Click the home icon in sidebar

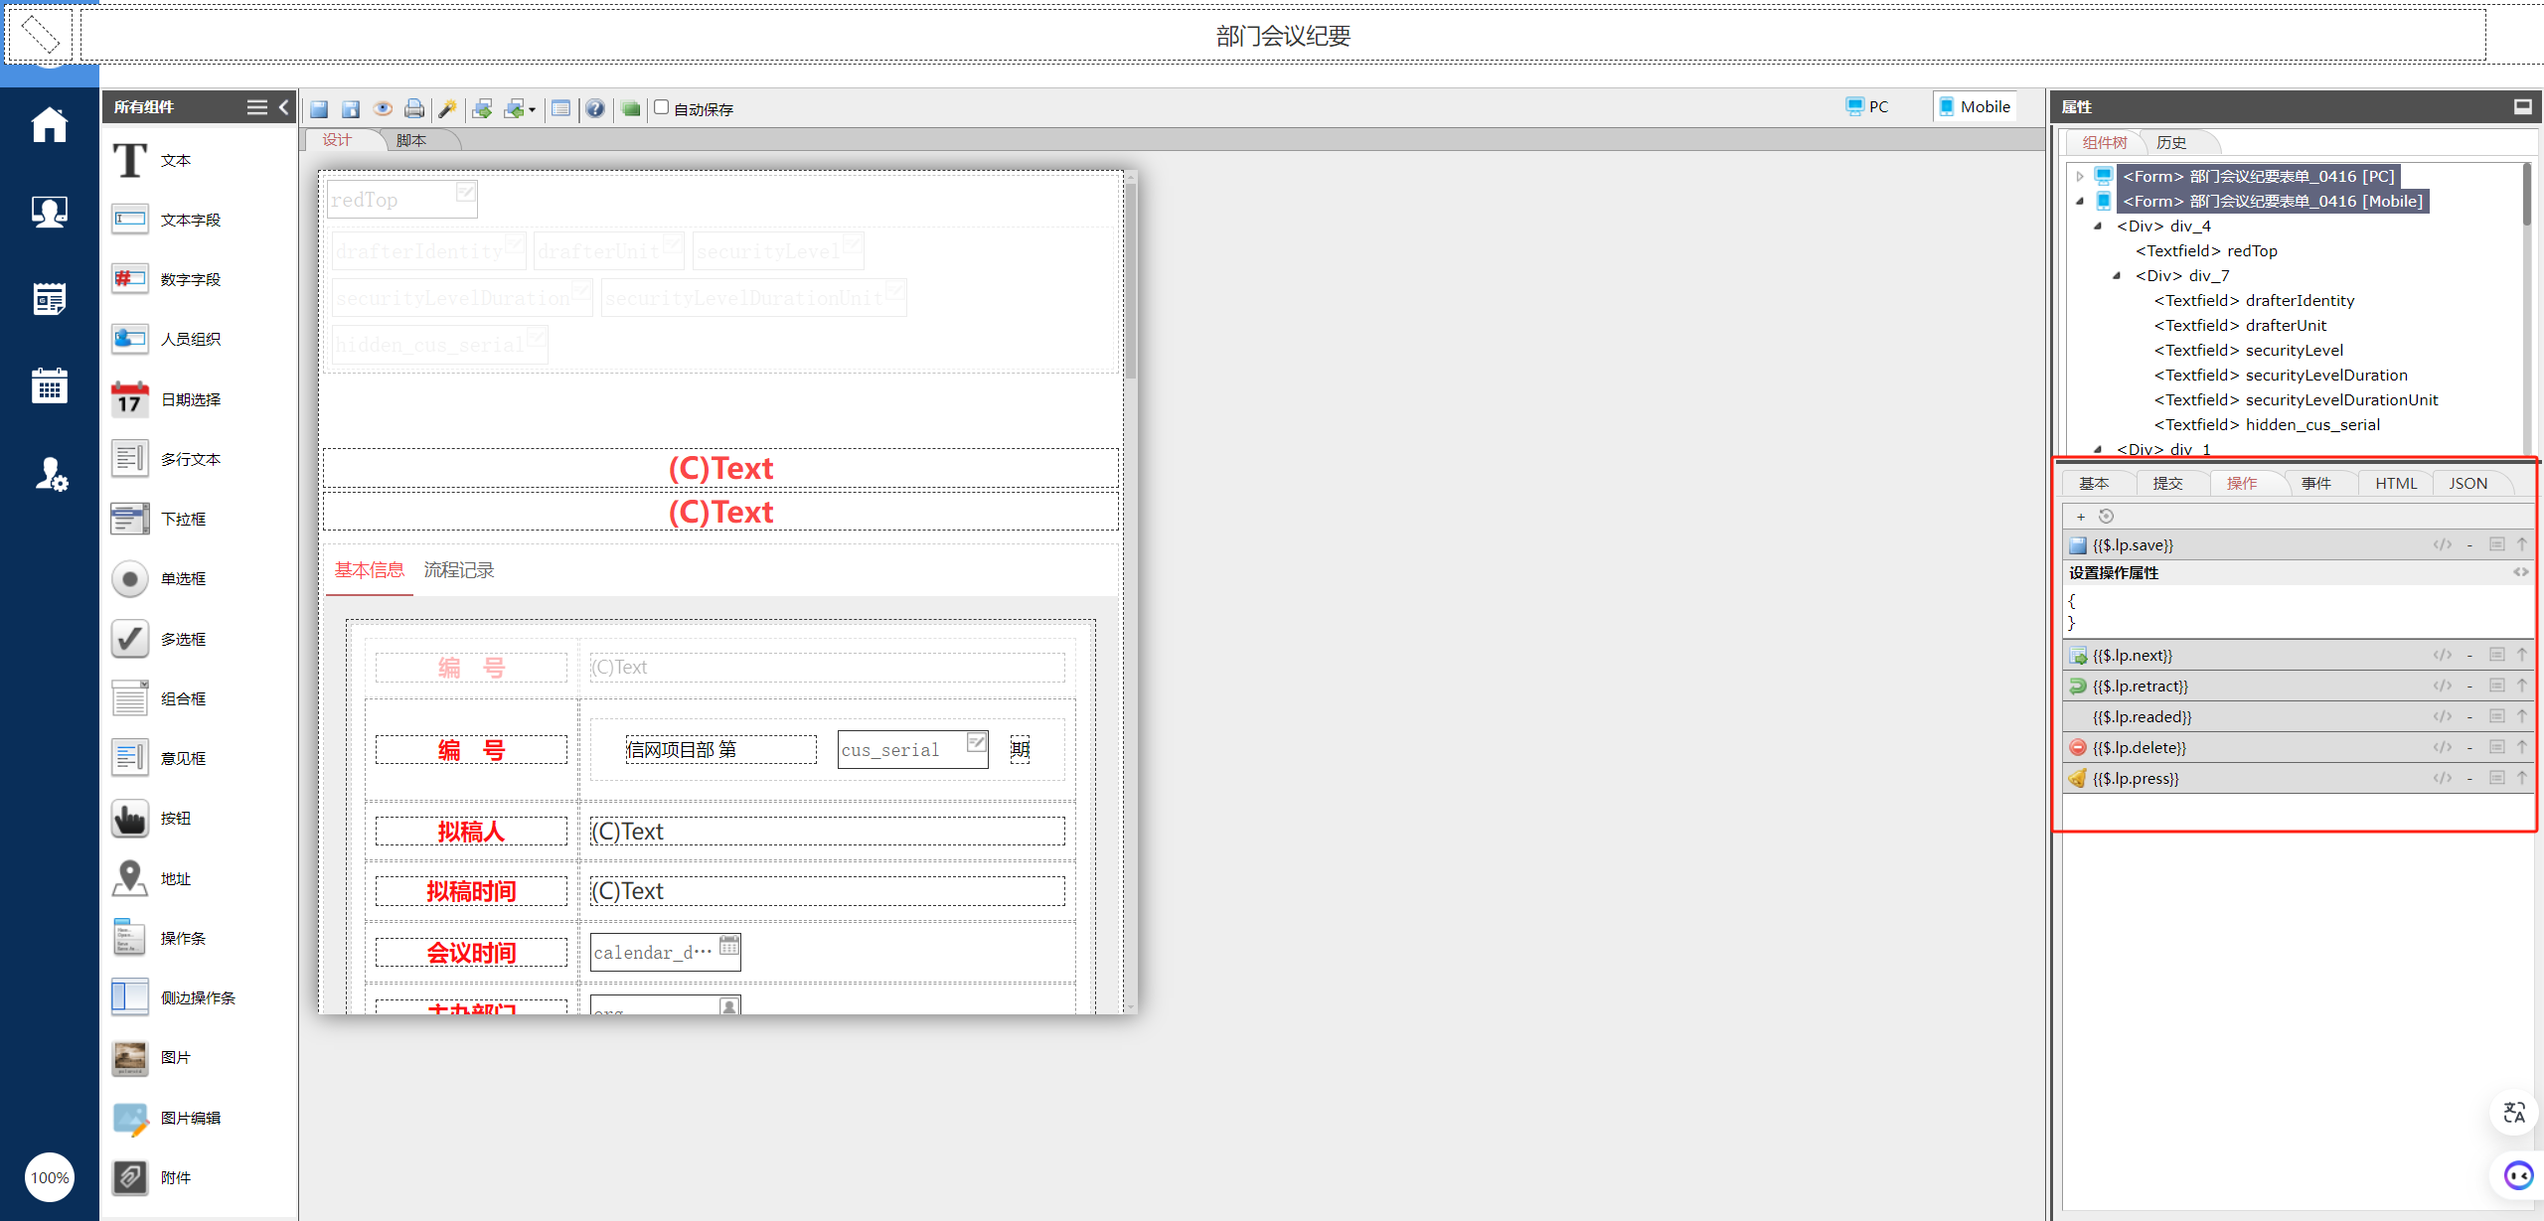pyautogui.click(x=49, y=126)
